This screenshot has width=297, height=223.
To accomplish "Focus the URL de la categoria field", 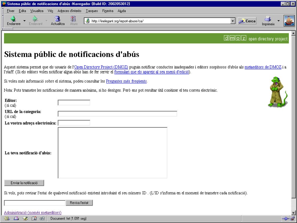I will pos(117,114).
